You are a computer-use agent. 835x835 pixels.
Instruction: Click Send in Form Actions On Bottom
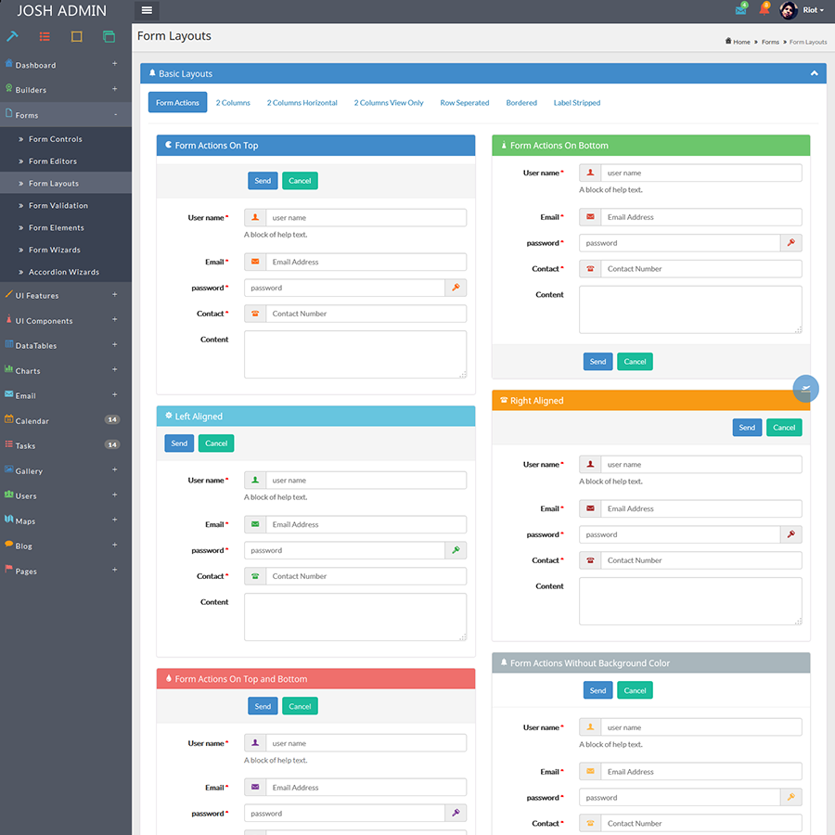coord(597,361)
